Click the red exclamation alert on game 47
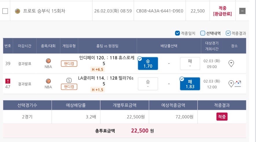Image resolution: width=256 pixels, height=142 pixels. tap(8, 81)
